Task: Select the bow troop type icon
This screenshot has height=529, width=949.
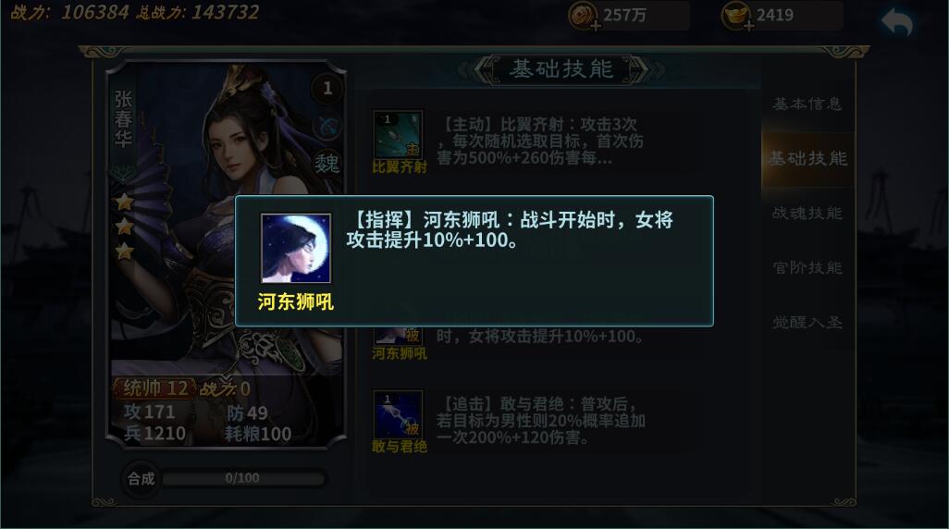Action: (x=327, y=128)
